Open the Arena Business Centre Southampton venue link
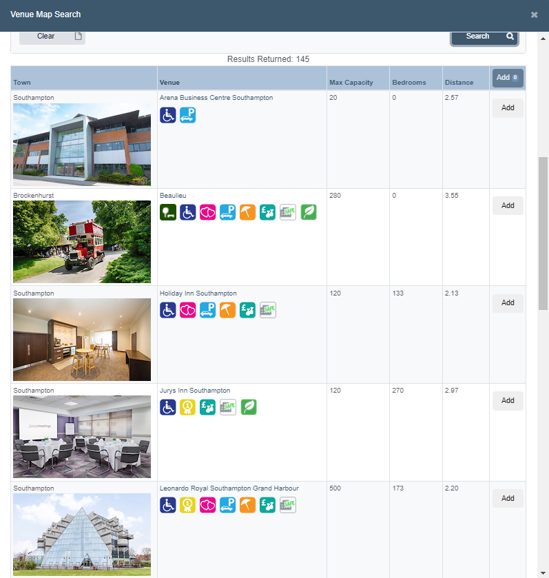Screen dimensions: 549x578 pos(216,98)
